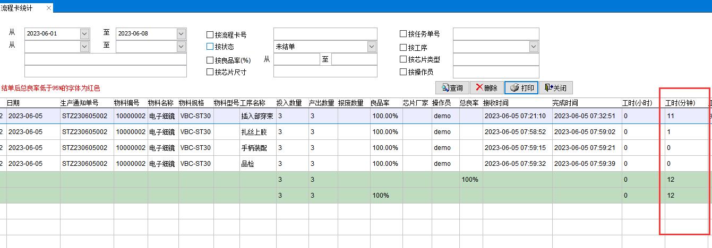Viewport: 712px width, 248px height.
Task: Tick the 按任务单号 checkbox
Action: [x=403, y=34]
